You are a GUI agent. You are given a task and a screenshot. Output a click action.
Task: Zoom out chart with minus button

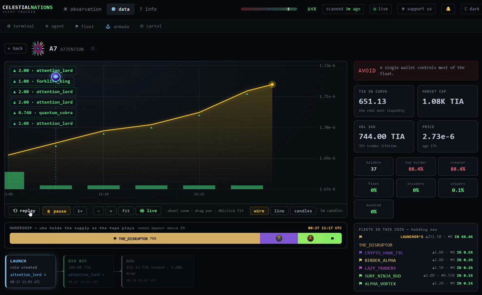(x=99, y=211)
